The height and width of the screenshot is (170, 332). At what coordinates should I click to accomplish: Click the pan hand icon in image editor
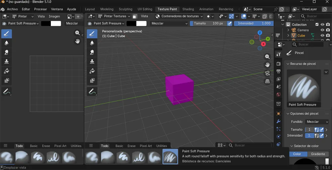click(77, 41)
